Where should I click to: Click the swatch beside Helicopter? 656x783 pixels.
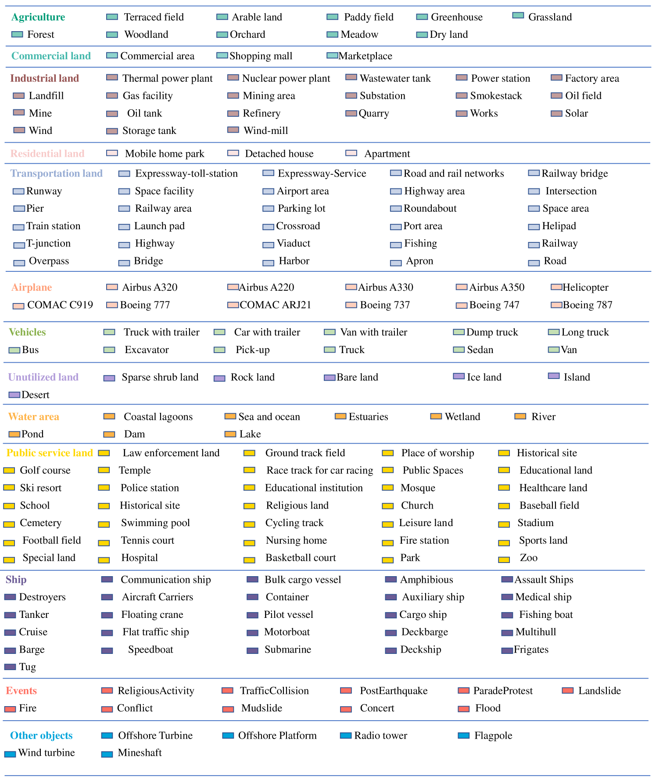point(556,287)
